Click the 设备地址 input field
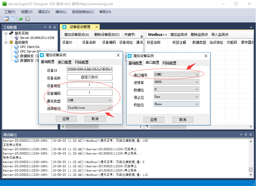Viewport: 256px width, 186px height. [90, 85]
